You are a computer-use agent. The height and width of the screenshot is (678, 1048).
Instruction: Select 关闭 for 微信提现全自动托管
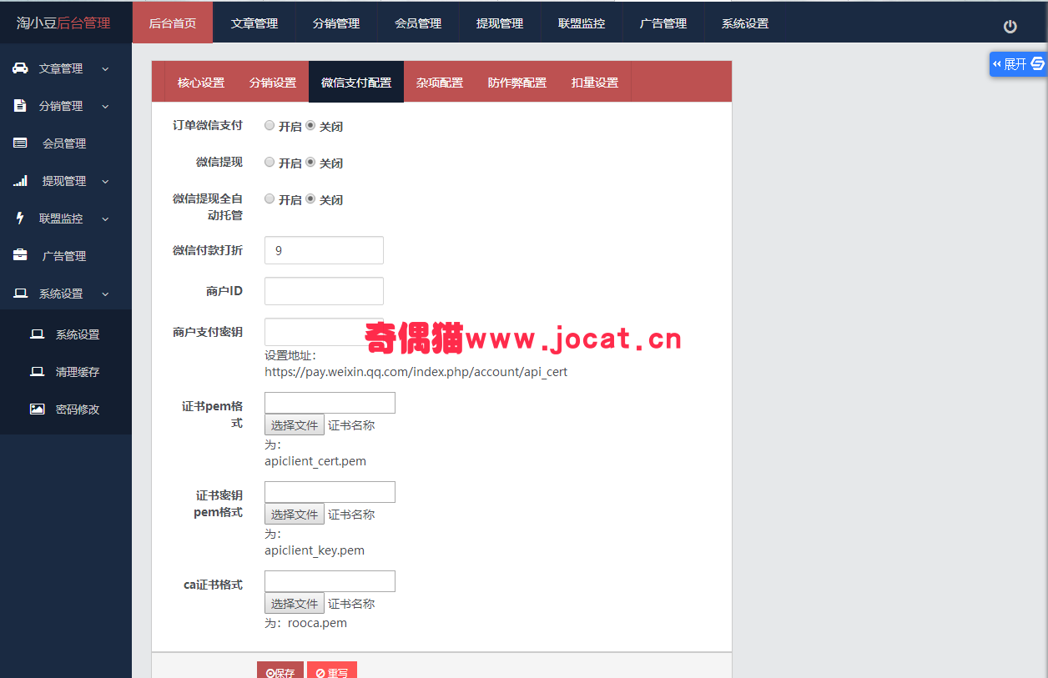(310, 198)
